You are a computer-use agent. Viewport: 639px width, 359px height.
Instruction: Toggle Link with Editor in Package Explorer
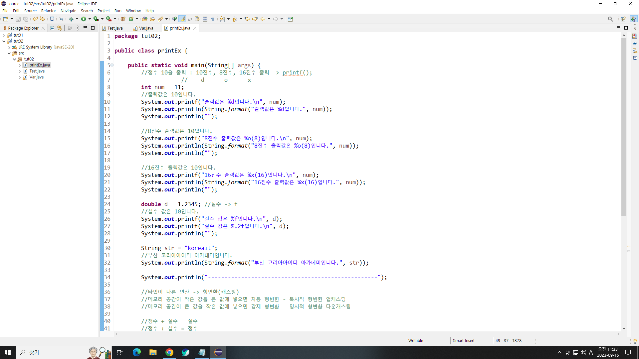pos(59,28)
